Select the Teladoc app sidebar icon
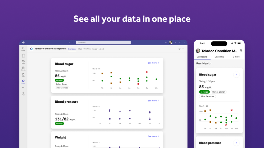 click(23, 82)
